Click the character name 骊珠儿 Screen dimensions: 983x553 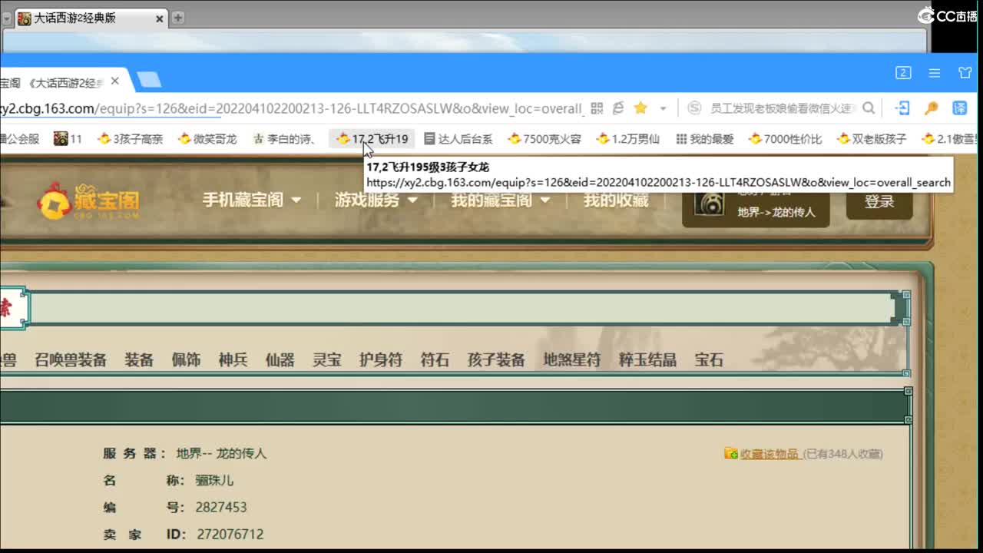[214, 481]
